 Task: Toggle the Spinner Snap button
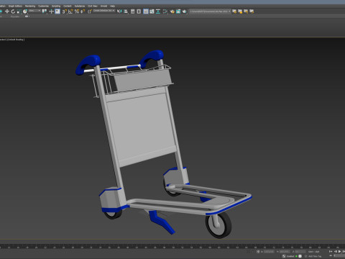click(83, 12)
